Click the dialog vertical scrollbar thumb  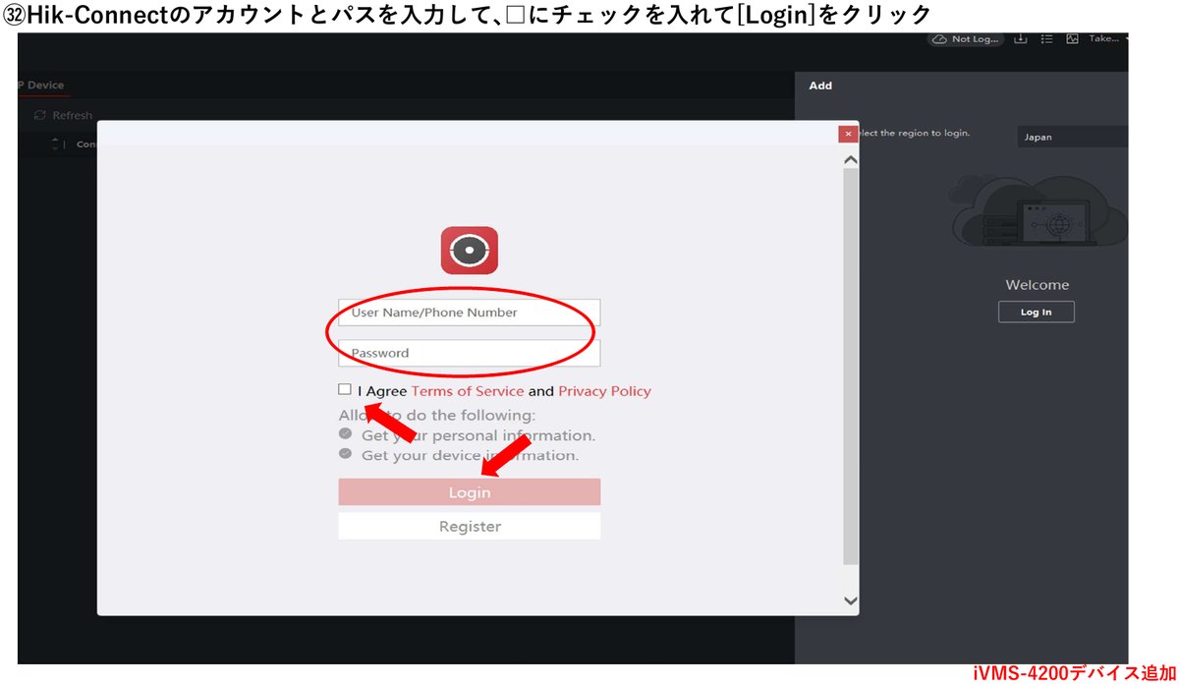coord(851,367)
